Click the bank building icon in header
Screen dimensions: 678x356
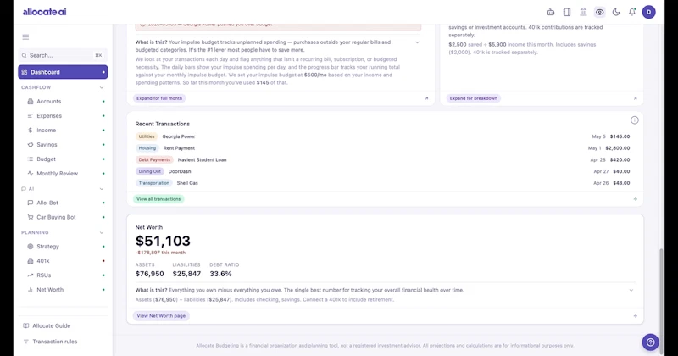pos(583,12)
